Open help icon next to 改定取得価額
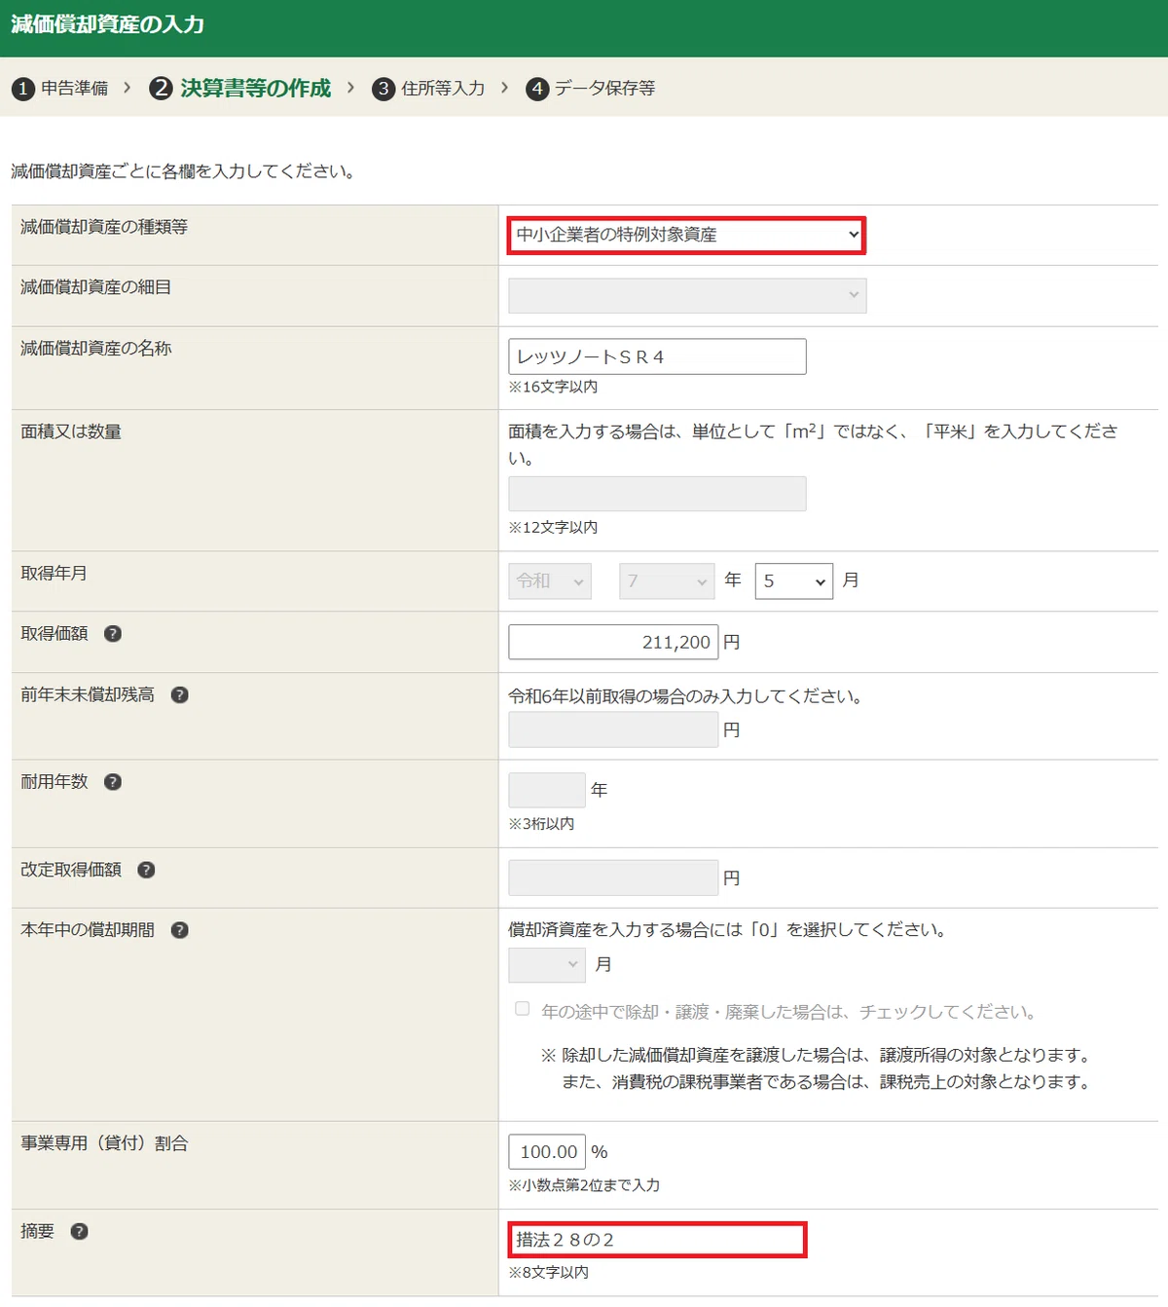 click(x=146, y=870)
